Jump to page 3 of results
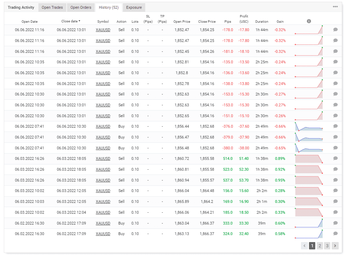The height and width of the screenshot is (255, 346). click(327, 246)
